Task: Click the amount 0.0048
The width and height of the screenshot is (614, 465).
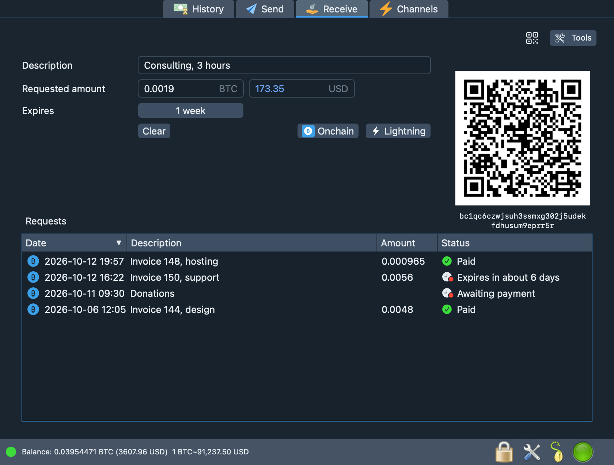Action: point(397,310)
